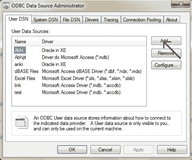This screenshot has height=160, width=192.
Task: Click the data source info icon
Action: point(22,122)
